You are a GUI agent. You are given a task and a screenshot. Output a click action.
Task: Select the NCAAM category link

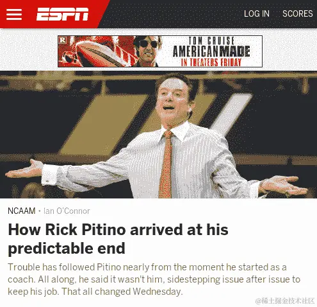22,211
